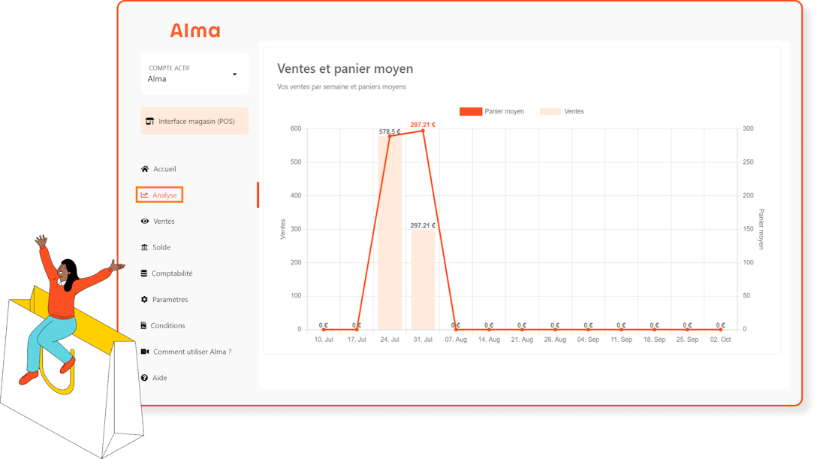
Task: Click the Accueil home icon
Action: tap(145, 169)
